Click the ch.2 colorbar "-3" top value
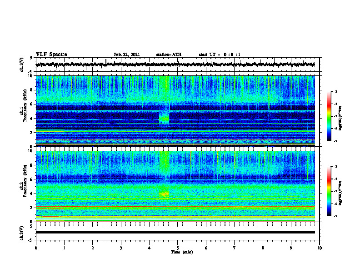Viewport: 360px width, 278px height. 335,167
